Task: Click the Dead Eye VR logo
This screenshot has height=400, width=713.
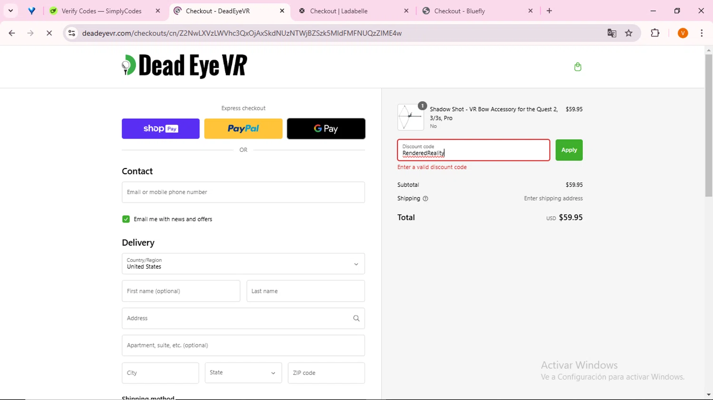Action: click(184, 66)
